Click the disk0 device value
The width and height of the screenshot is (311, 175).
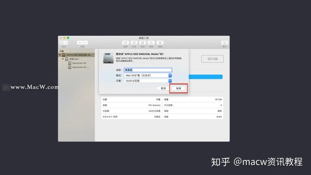[x=219, y=117]
